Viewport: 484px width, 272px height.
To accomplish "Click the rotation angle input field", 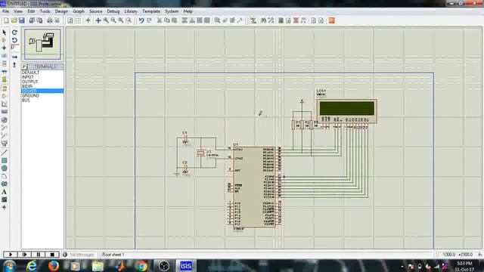I will coord(14,48).
